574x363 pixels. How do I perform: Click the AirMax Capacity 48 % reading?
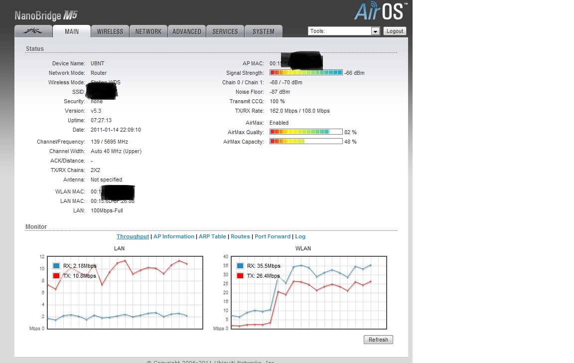350,142
